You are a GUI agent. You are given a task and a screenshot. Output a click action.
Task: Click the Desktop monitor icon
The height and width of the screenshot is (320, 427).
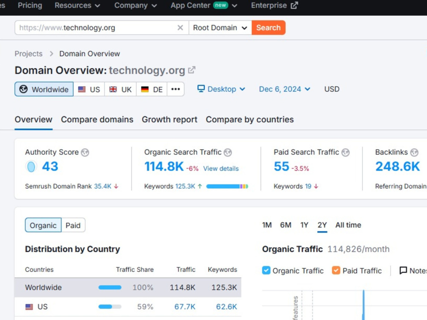click(x=201, y=89)
